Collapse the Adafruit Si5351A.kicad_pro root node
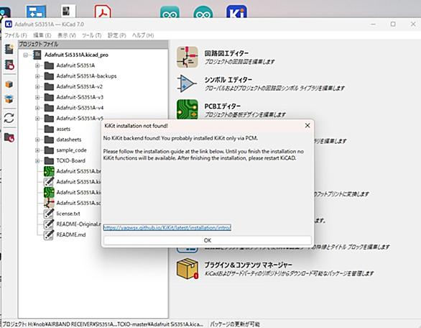 26,55
